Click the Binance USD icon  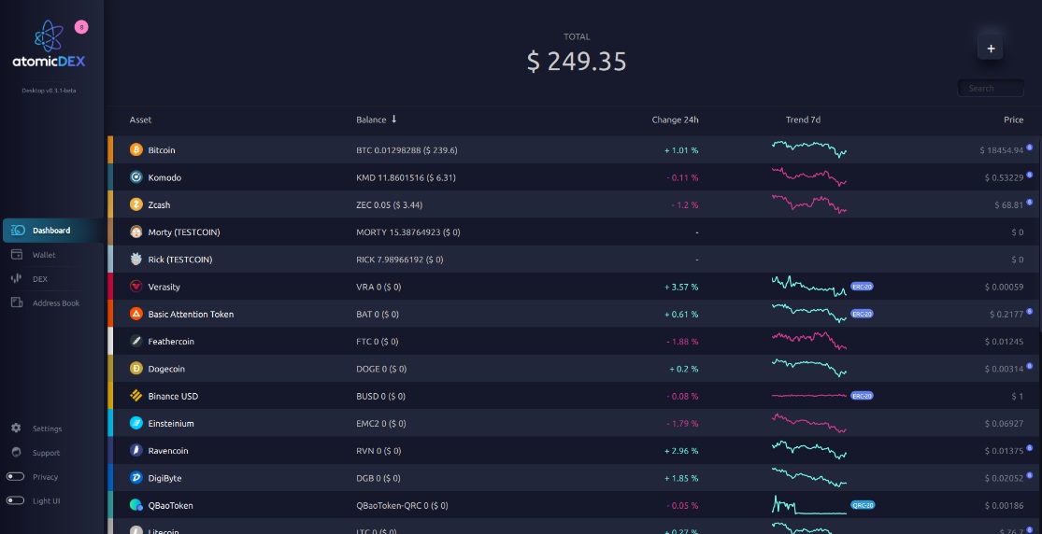(x=136, y=396)
